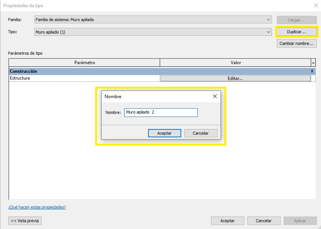The width and height of the screenshot is (321, 229).
Task: Click Cancelar at bottom of properties window
Action: click(x=264, y=221)
